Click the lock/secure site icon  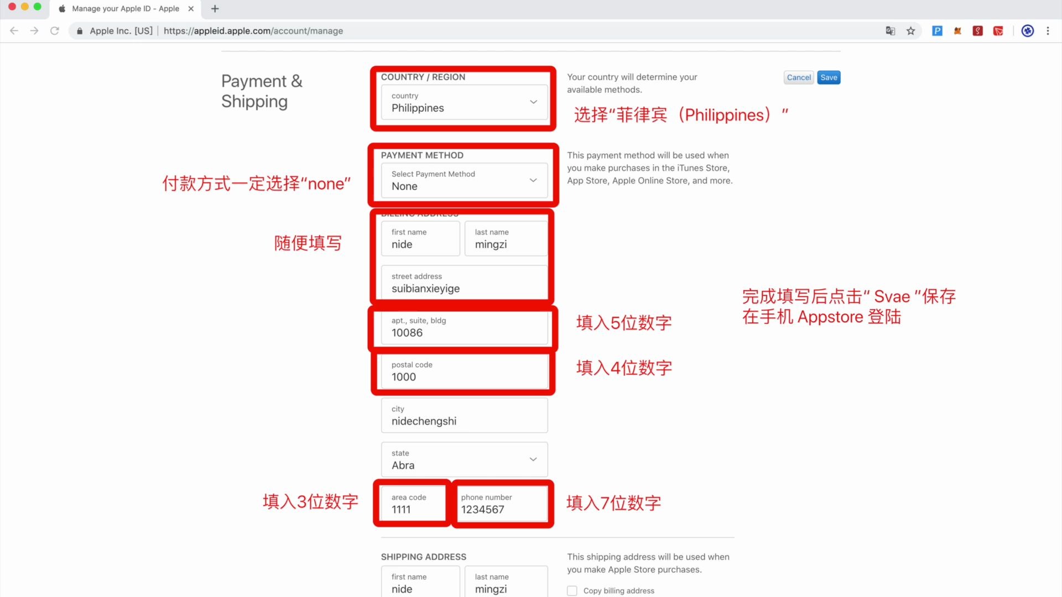(77, 30)
